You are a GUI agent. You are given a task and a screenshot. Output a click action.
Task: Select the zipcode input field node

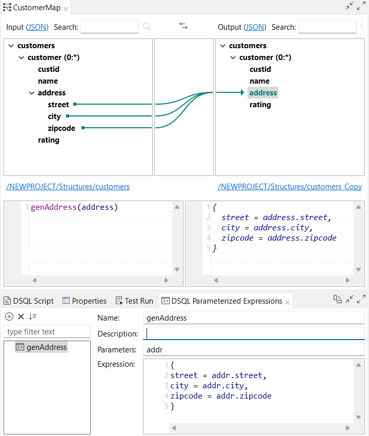point(61,128)
